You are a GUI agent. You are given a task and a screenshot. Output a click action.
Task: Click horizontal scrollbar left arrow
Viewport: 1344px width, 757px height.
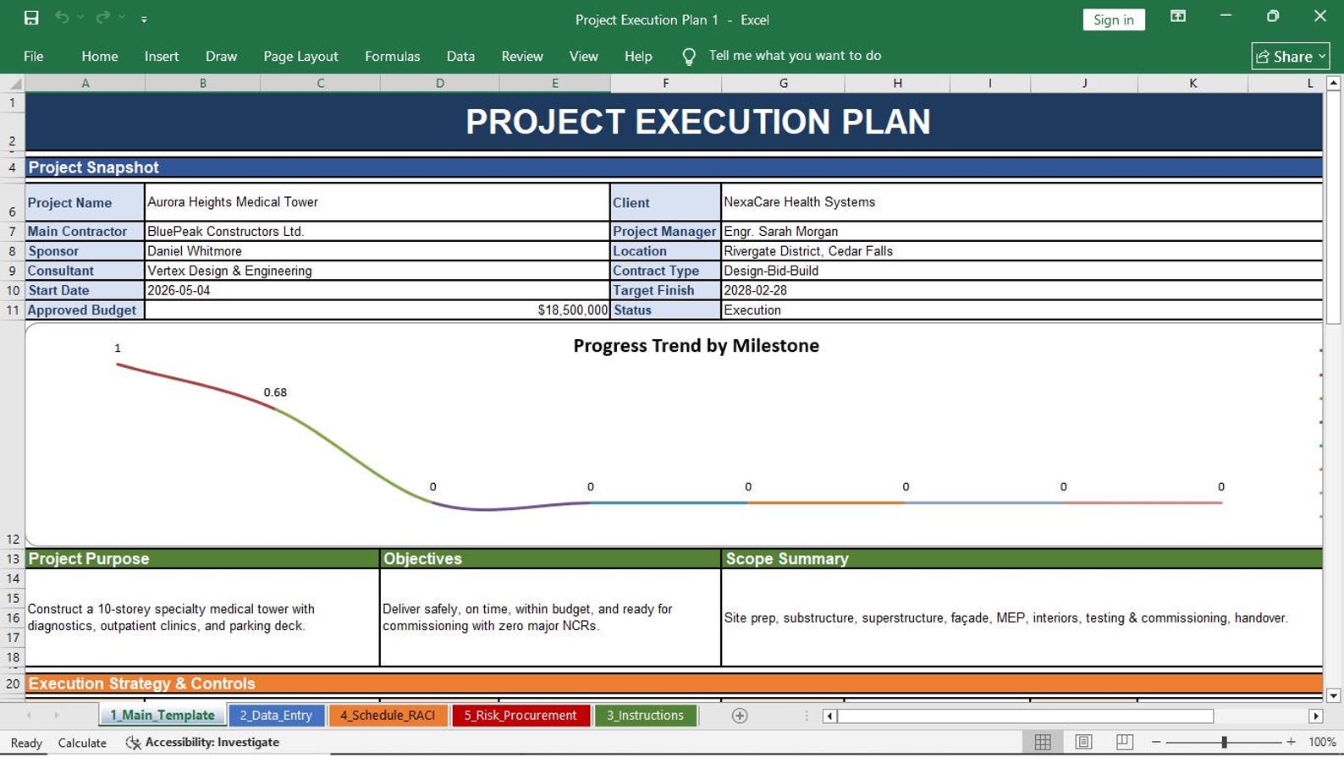[x=829, y=716]
